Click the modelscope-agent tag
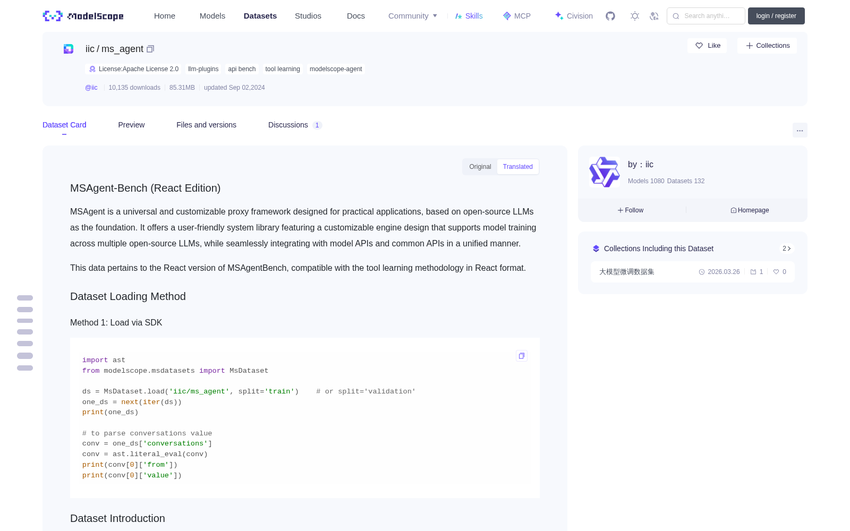Image resolution: width=850 pixels, height=531 pixels. [x=336, y=69]
